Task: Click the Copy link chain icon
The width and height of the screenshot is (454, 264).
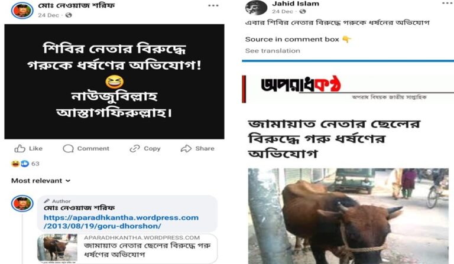Action: click(x=135, y=149)
